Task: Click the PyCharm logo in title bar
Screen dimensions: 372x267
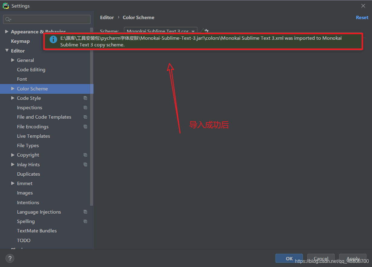Action: [6, 6]
